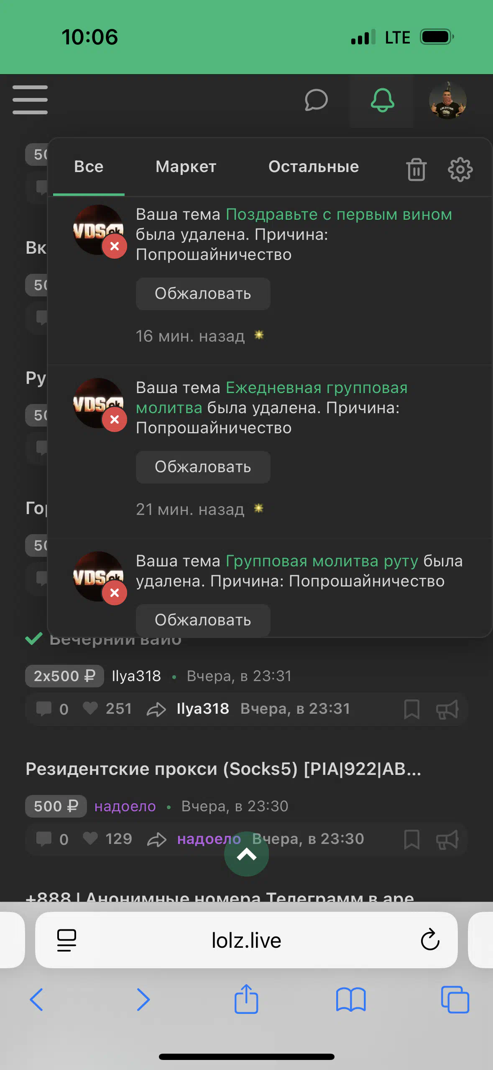Open the надоело author profile link
The width and height of the screenshot is (493, 1070).
pos(125,806)
